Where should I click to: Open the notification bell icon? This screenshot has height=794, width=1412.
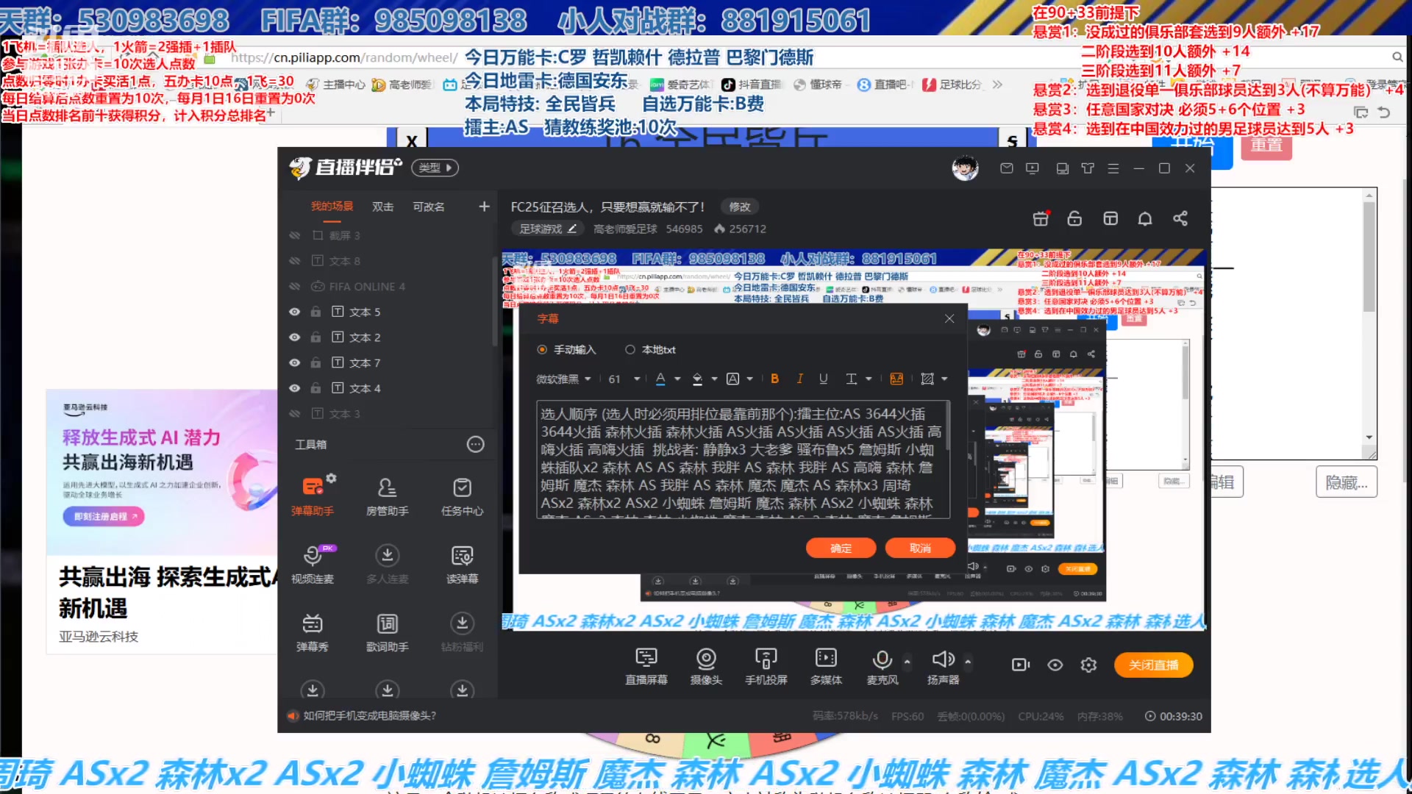tap(1145, 219)
